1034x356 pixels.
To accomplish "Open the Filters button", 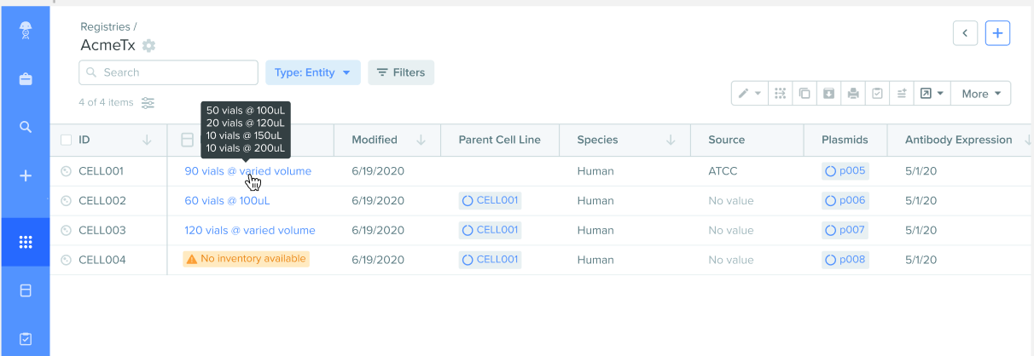I will tap(401, 72).
